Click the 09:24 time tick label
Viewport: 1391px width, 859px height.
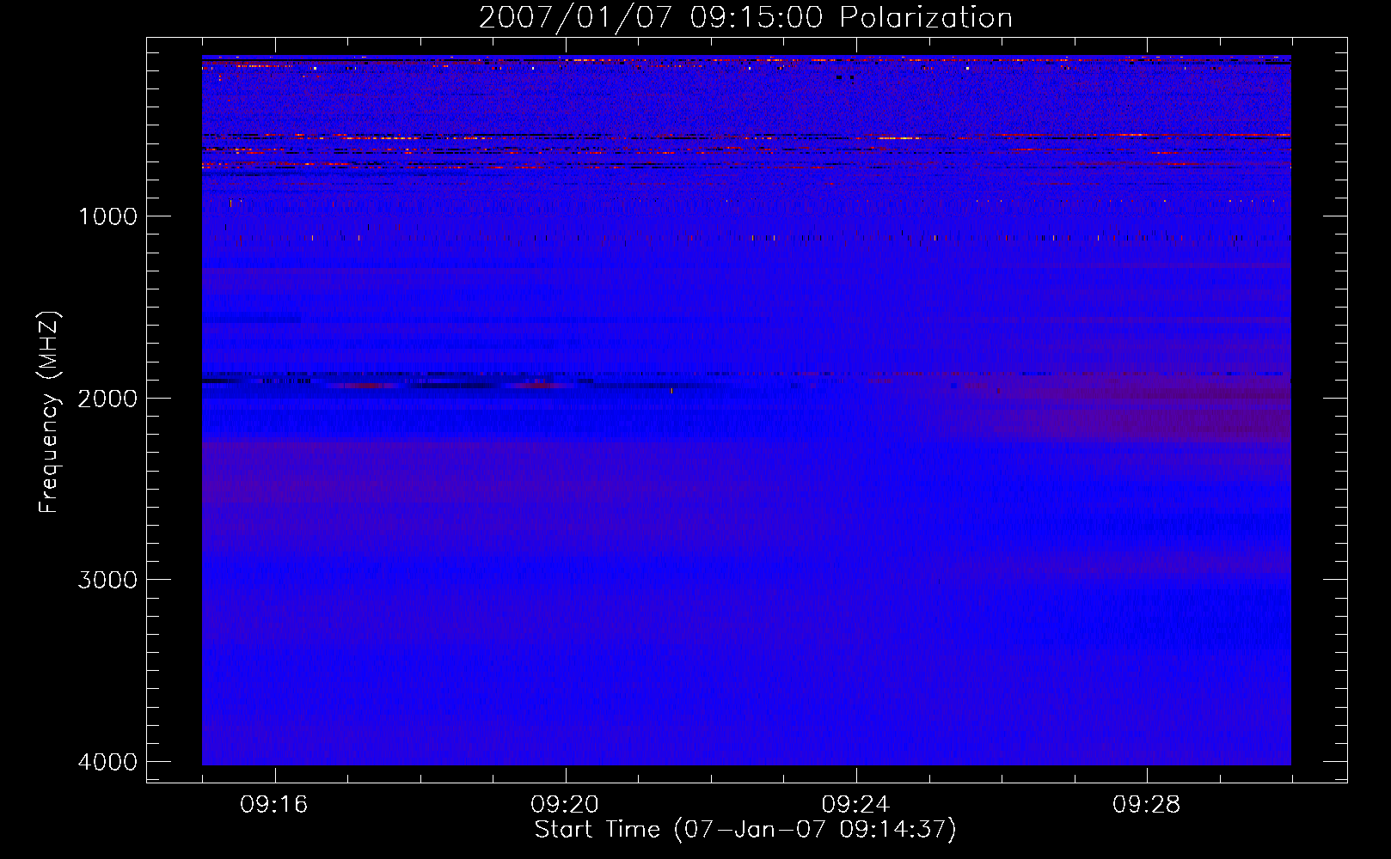click(x=855, y=805)
